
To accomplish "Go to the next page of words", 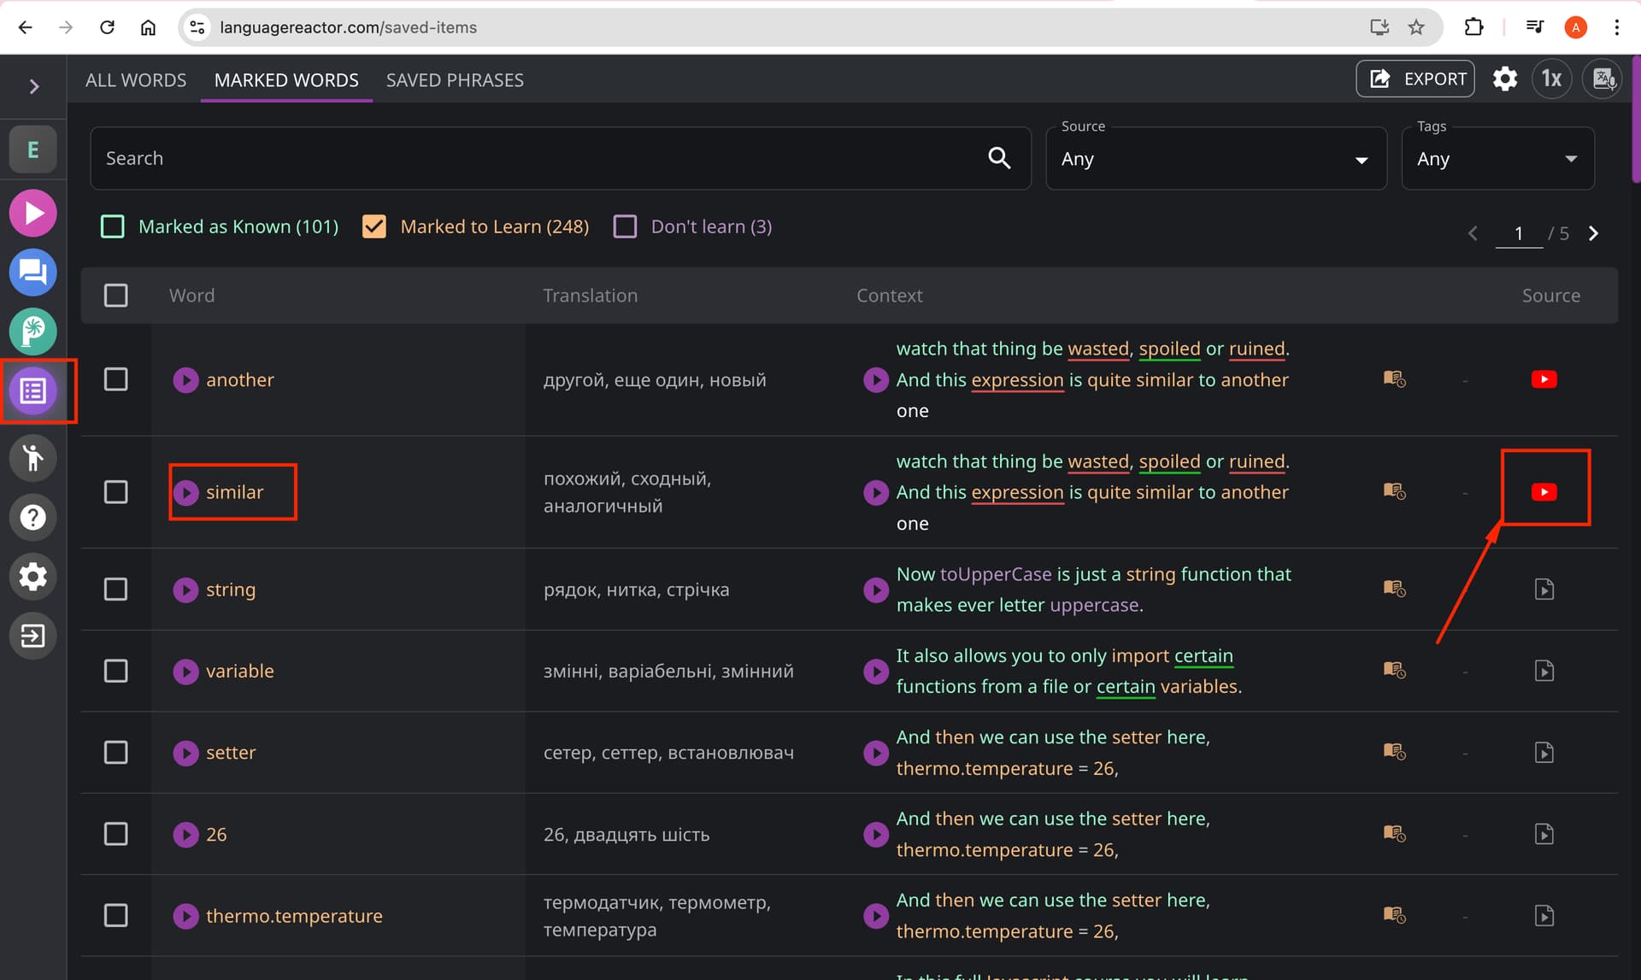I will (x=1593, y=233).
